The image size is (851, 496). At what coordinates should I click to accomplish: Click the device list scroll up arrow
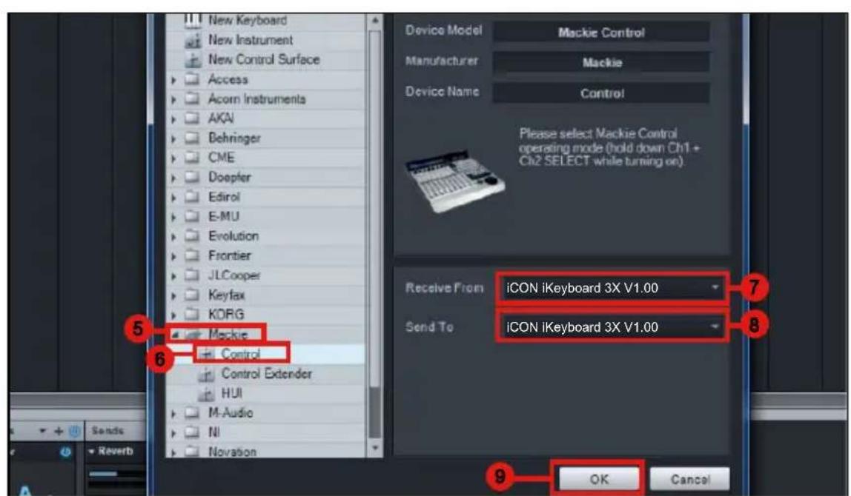(x=375, y=21)
